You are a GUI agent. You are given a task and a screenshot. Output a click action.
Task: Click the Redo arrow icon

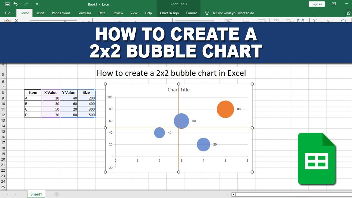click(x=26, y=4)
